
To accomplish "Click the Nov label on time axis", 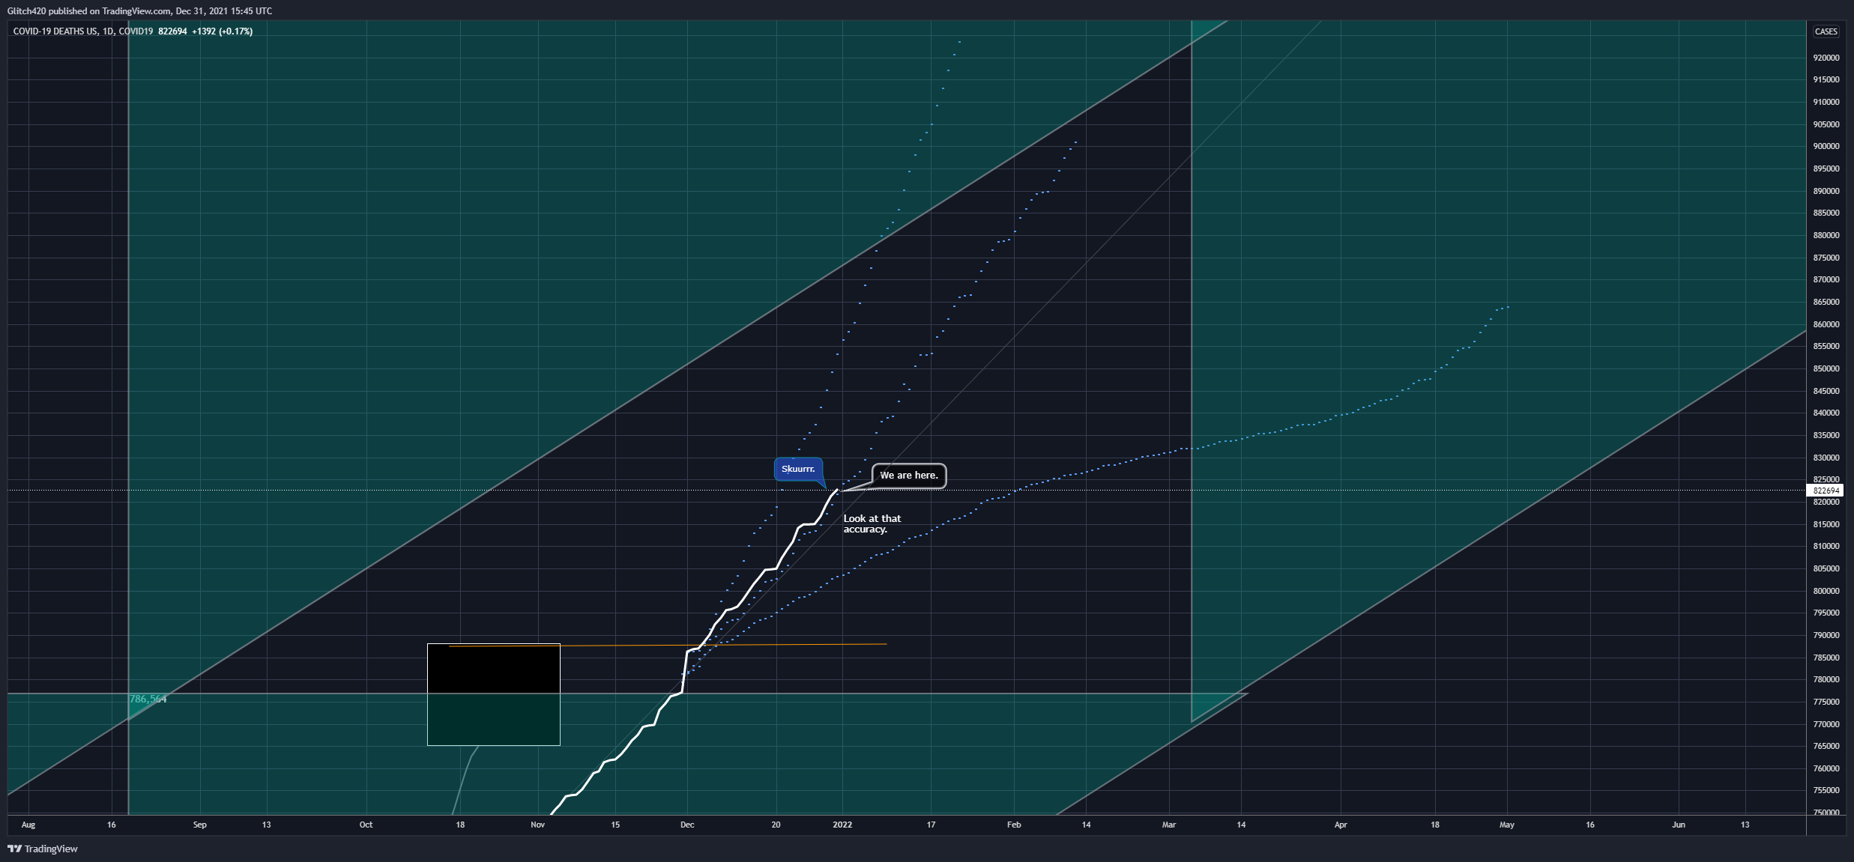I will pos(537,825).
